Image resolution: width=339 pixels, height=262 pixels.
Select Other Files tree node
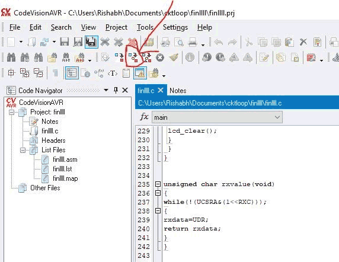pos(45,188)
